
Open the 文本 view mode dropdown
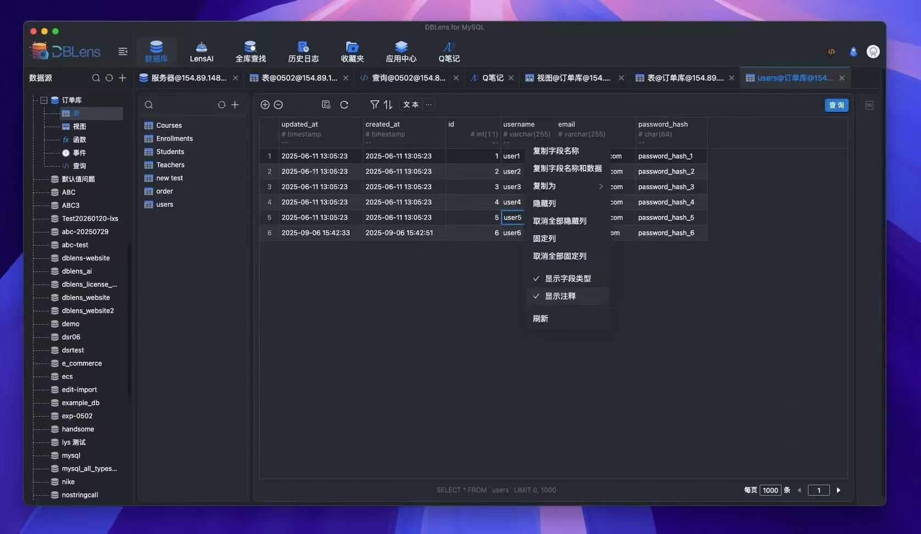click(x=410, y=105)
